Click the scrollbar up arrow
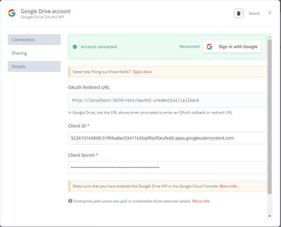This screenshot has width=281, height=227. tap(270, 37)
